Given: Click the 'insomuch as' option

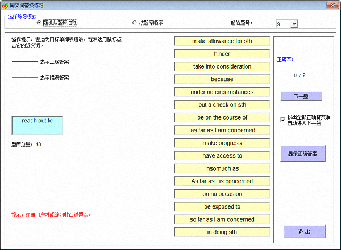Looking at the screenshot, I should tap(222, 169).
